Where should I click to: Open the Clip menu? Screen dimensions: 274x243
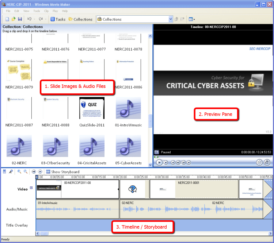[x=46, y=11]
